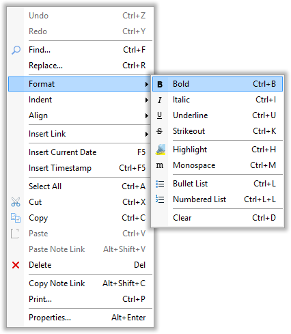Click the Strikeout S icon
This screenshot has width=291, height=334.
[160, 131]
